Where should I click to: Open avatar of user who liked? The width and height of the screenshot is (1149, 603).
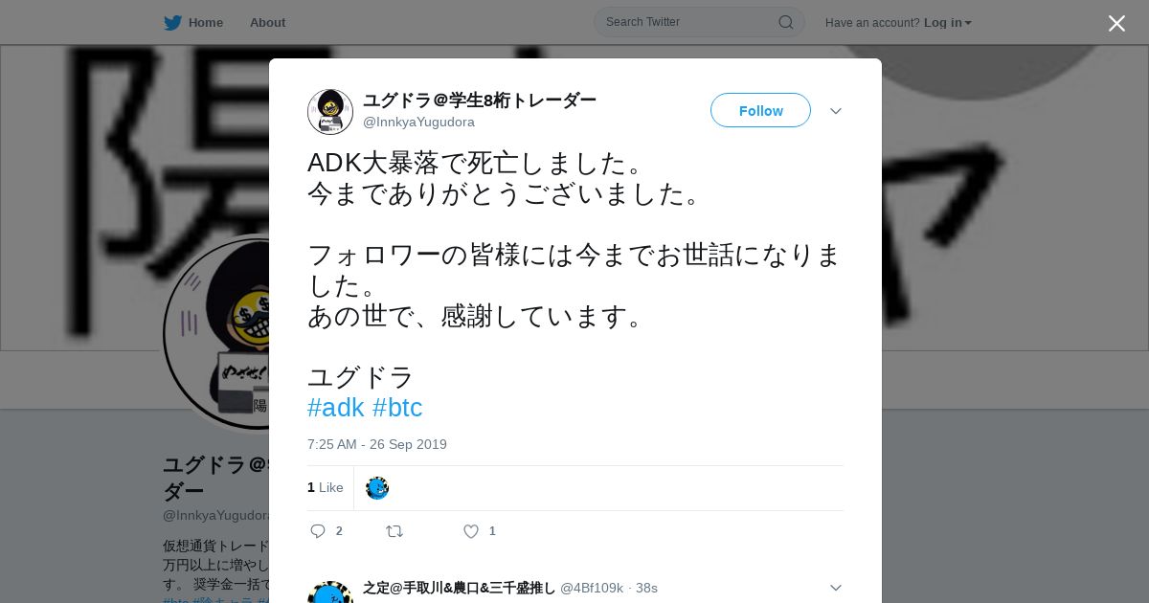click(377, 488)
